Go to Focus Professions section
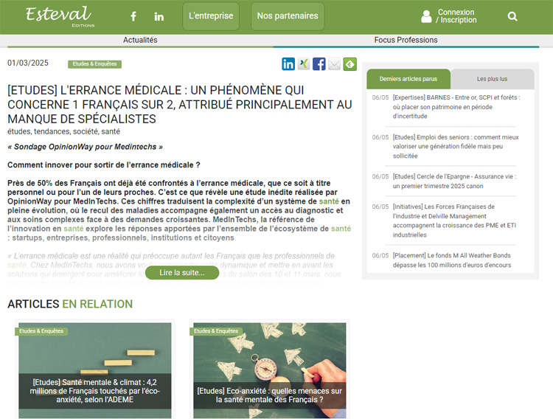 click(406, 40)
